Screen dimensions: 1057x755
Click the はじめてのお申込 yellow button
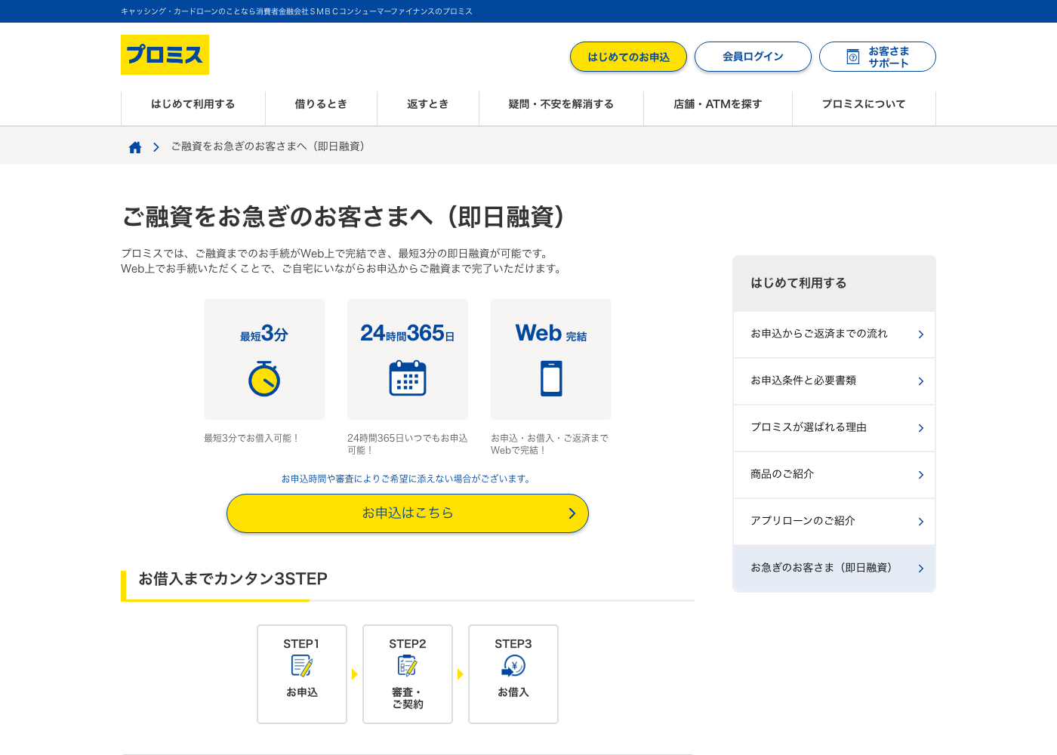pos(628,57)
